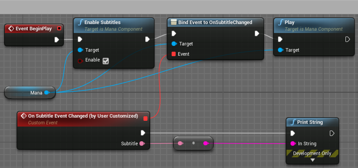Expand the Print String advanced options arrow
Screen dimensions: 358x168
312,160
